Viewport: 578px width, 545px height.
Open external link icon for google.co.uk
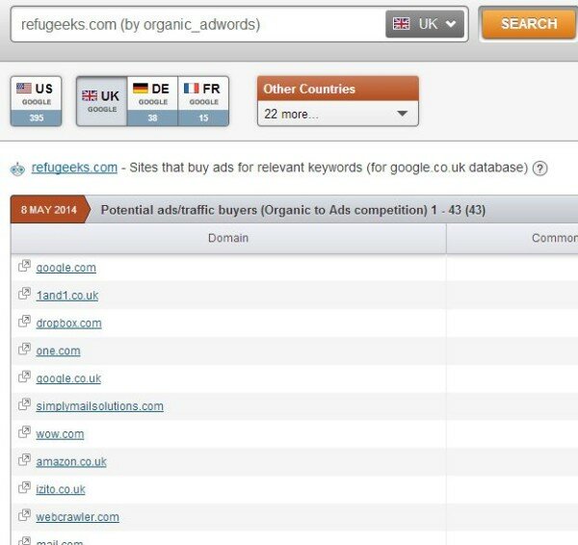(24, 376)
